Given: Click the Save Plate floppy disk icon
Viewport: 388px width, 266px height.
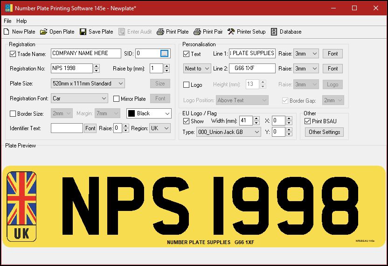Looking at the screenshot, I should click(83, 32).
